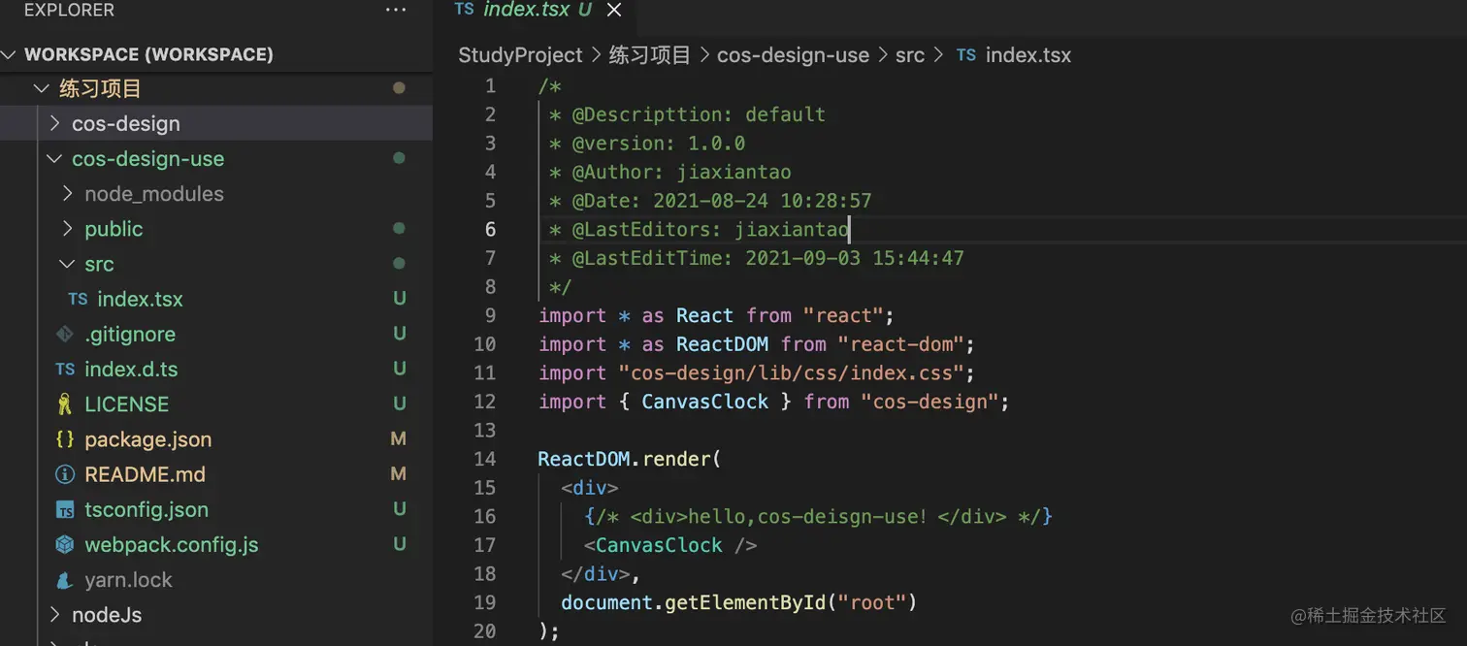The image size is (1467, 646).
Task: Click line number 14 in the gutter
Action: click(485, 459)
